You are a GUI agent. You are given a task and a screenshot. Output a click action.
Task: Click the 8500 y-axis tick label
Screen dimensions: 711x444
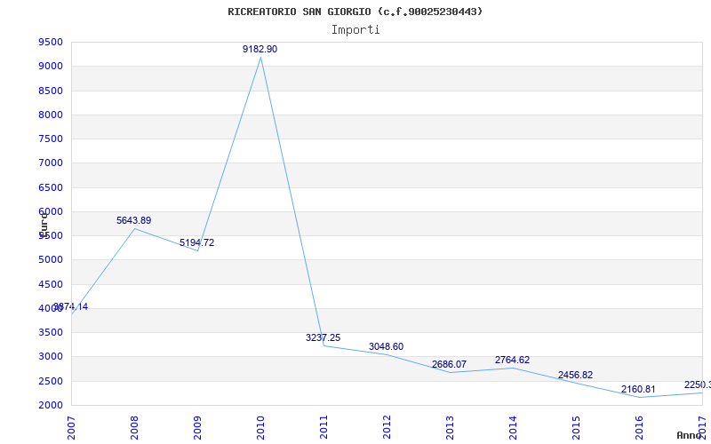pyautogui.click(x=51, y=91)
